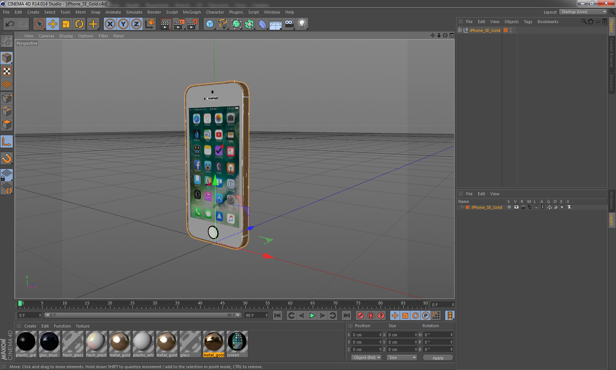Render to Picture Viewer
Viewport: 616px width, 370px height.
point(179,24)
